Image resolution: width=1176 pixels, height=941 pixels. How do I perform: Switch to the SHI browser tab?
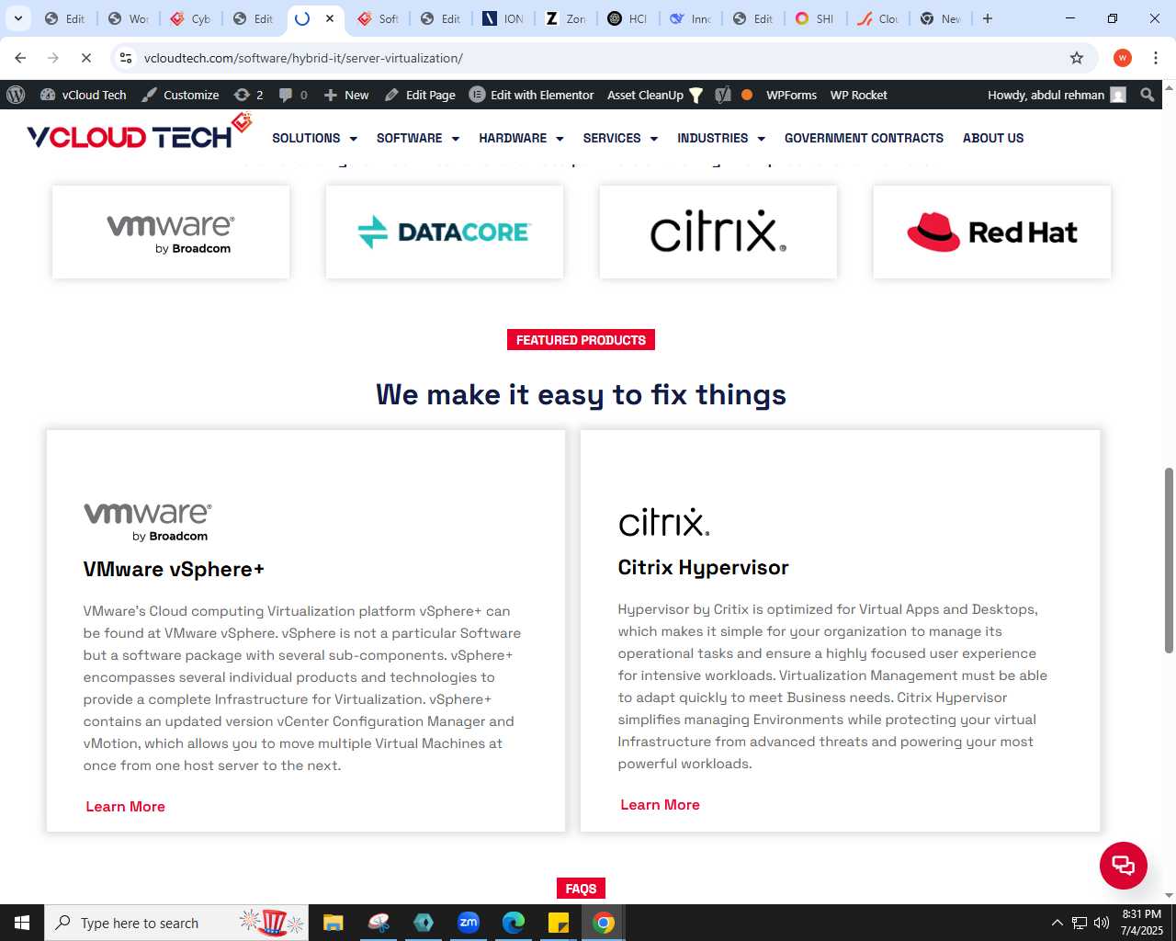(814, 18)
